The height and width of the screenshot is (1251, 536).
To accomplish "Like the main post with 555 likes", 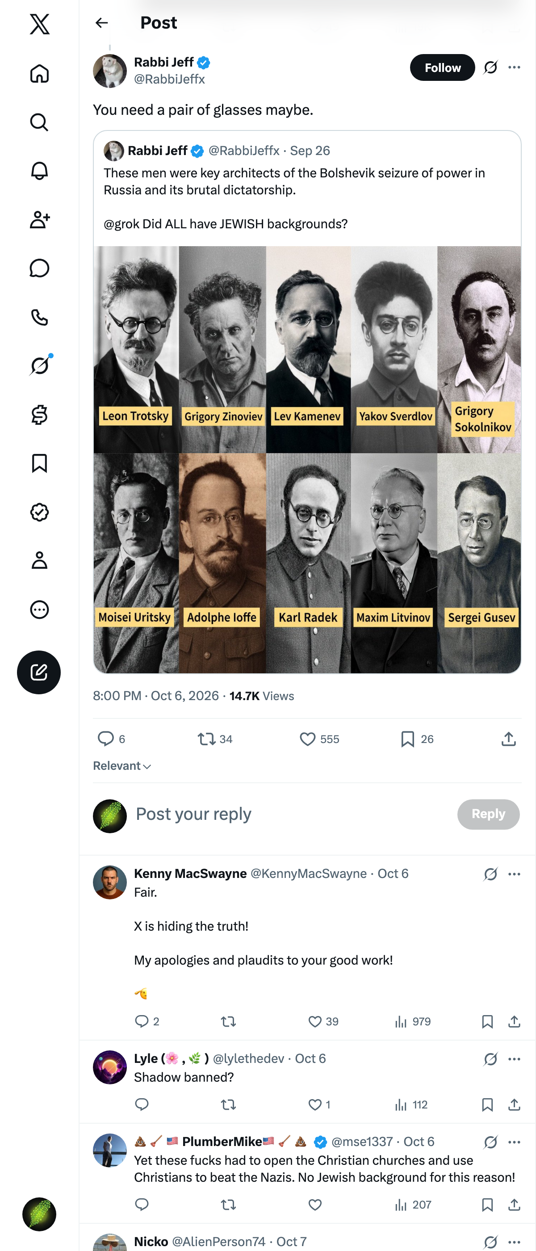I will coord(319,739).
